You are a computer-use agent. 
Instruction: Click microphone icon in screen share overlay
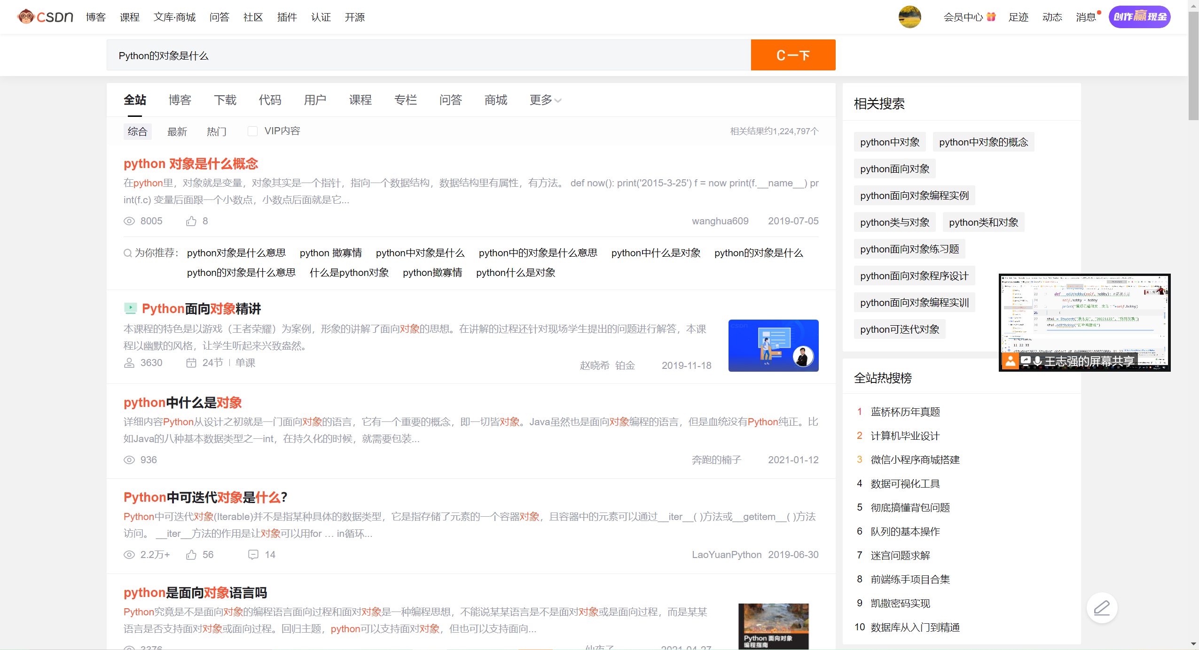[1037, 361]
